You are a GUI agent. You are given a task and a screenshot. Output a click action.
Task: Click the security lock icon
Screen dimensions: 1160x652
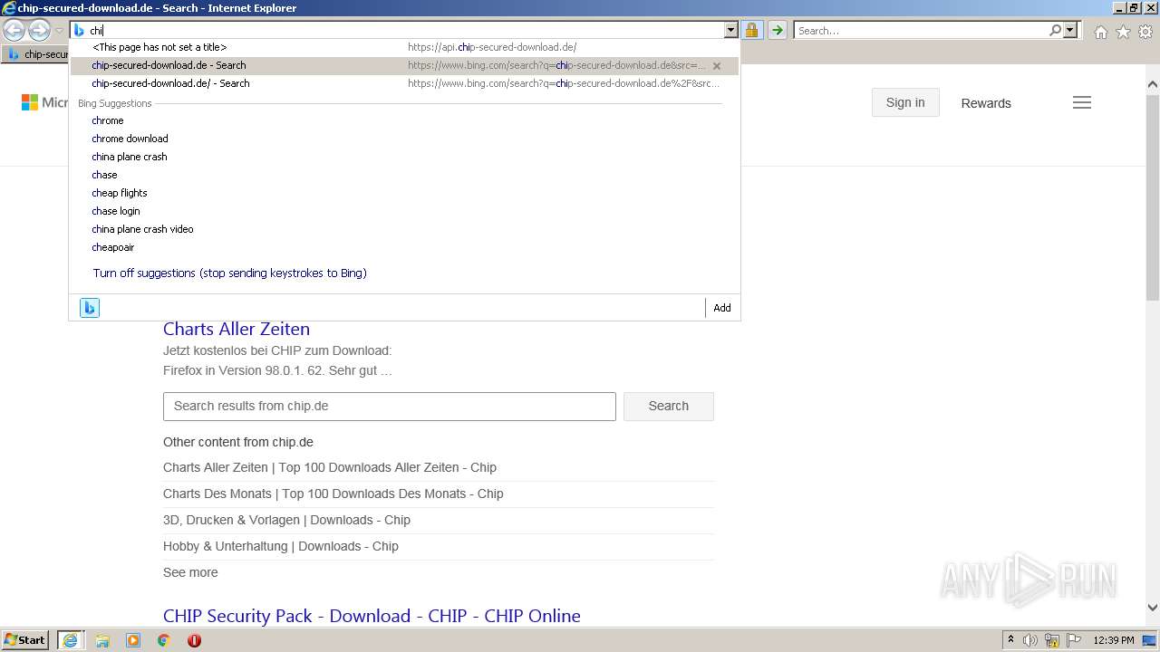click(x=751, y=31)
